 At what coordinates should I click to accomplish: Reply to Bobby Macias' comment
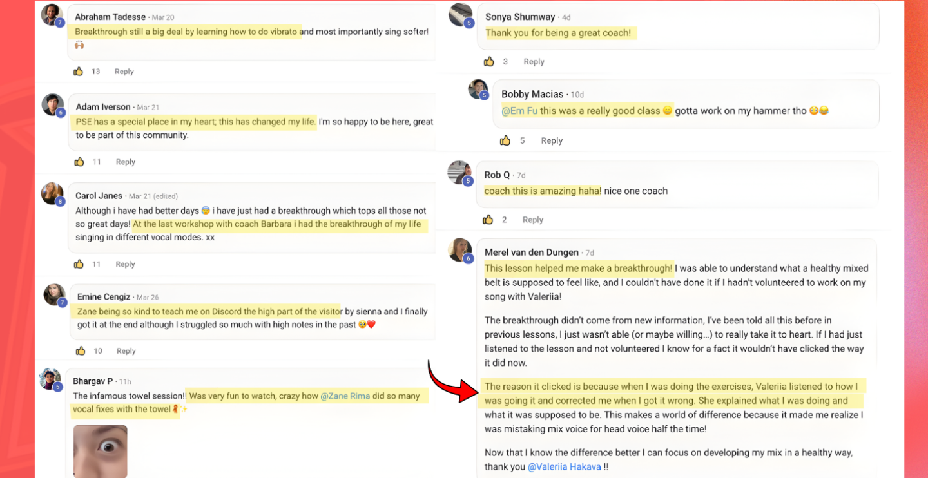click(552, 140)
